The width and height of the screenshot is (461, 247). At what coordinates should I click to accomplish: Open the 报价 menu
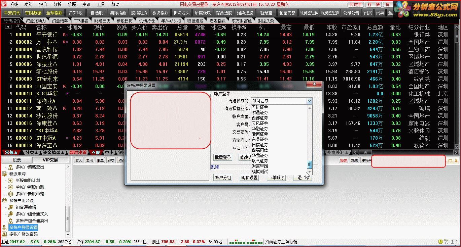click(43, 4)
